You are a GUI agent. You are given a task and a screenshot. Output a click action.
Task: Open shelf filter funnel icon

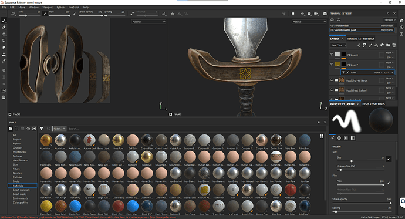(42, 129)
